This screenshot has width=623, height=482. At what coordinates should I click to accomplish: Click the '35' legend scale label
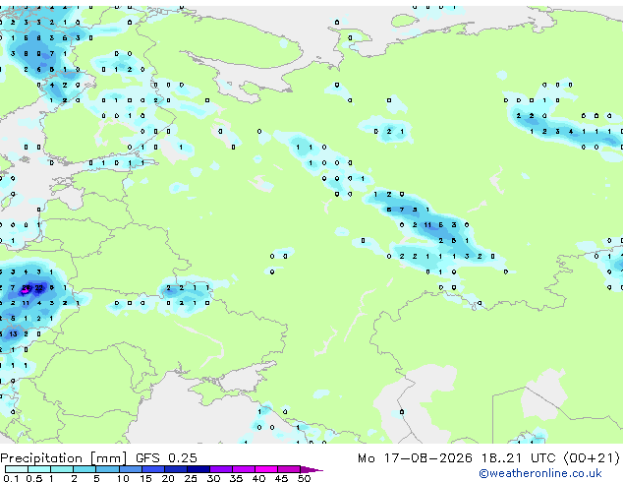[236, 478]
